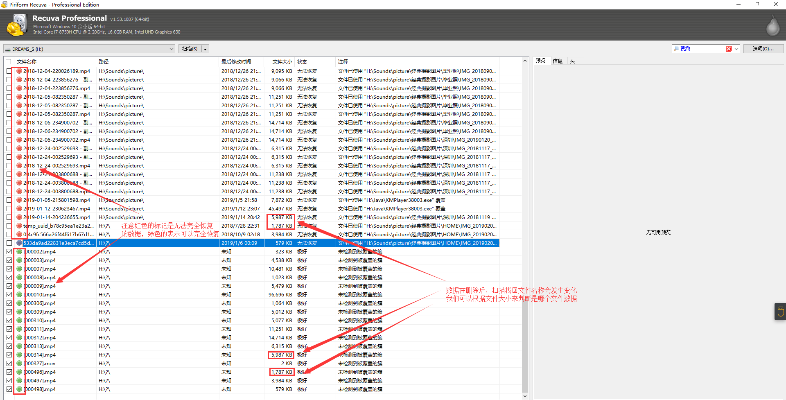Viewport: 786px width, 400px height.
Task: Uncheck the box for [000002].mp4
Action: click(x=9, y=252)
